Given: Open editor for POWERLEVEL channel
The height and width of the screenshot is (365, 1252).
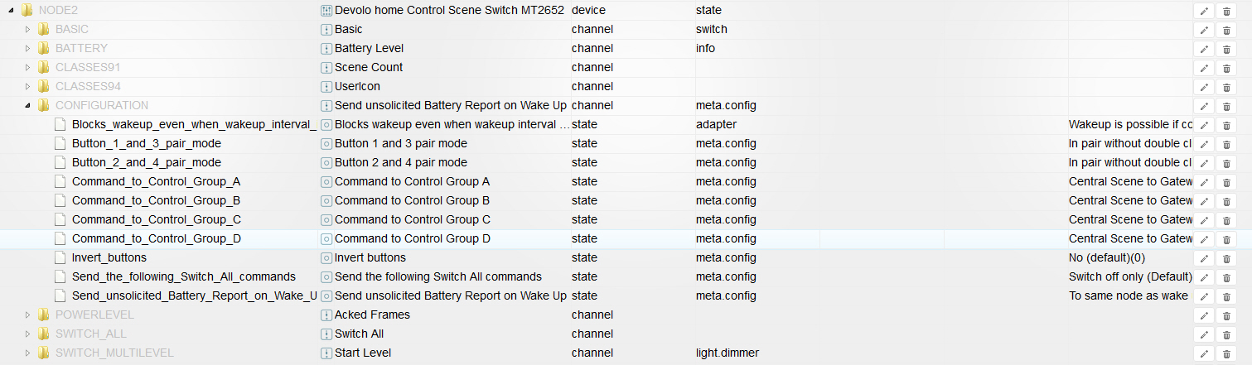Looking at the screenshot, I should pos(1204,315).
